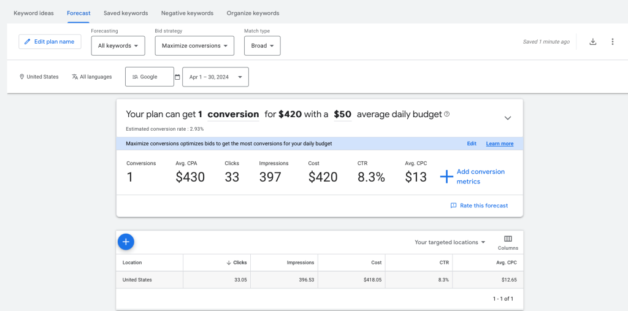Open the conversion metric selector in the headline

(x=233, y=115)
